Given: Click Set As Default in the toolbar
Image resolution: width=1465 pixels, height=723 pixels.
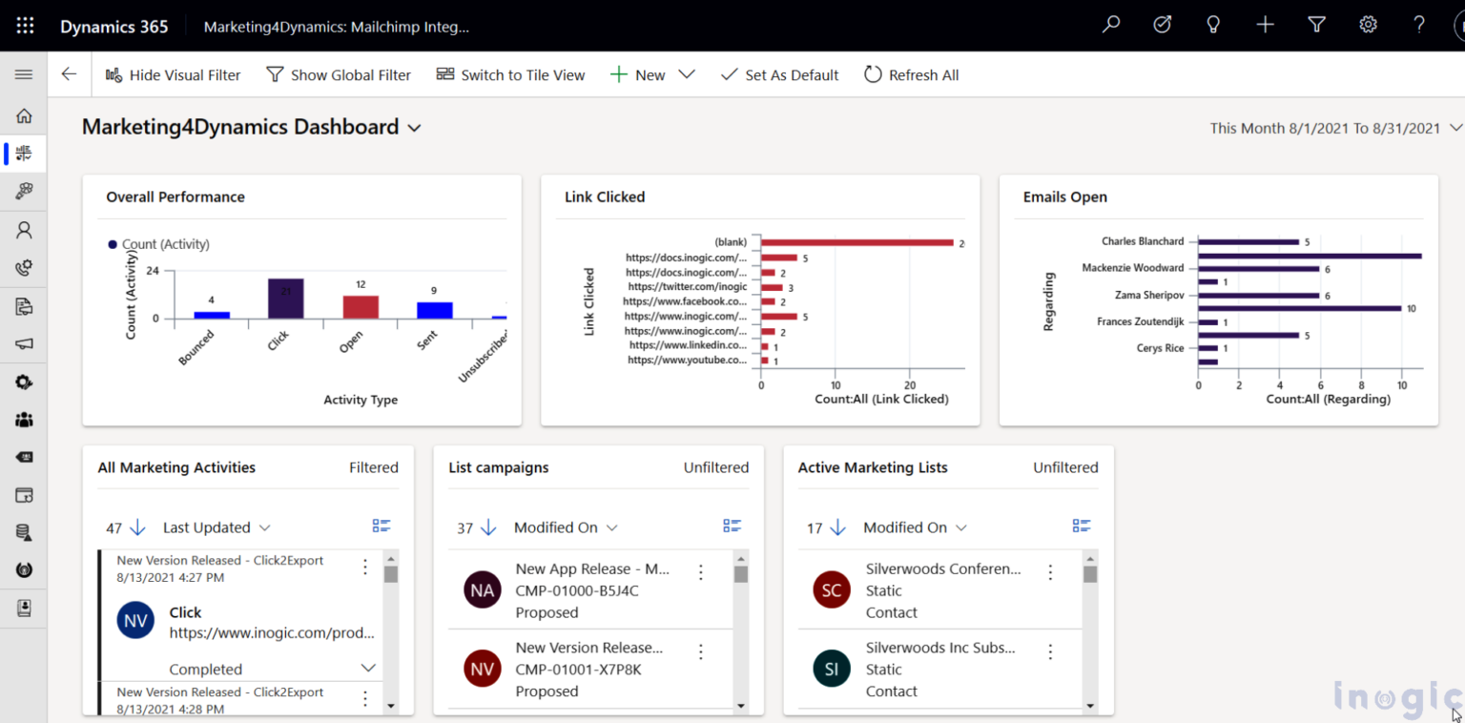Looking at the screenshot, I should coord(779,74).
